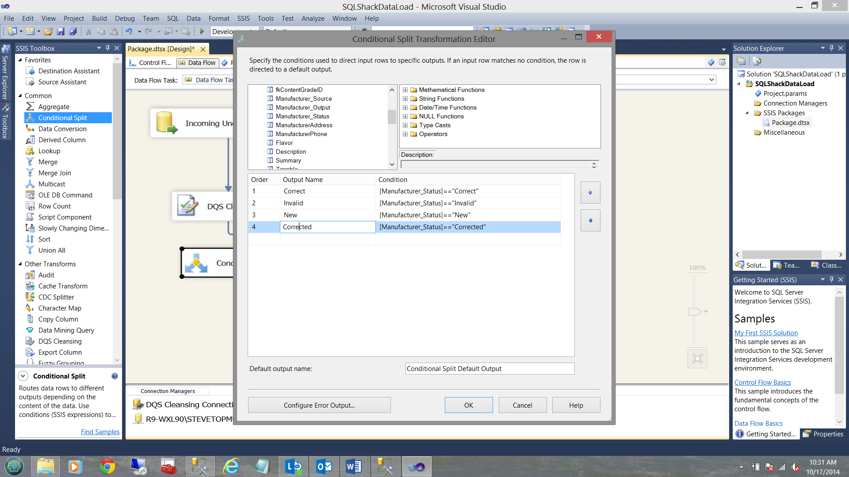849x477 pixels.
Task: Click the Default output name text field
Action: coord(490,368)
